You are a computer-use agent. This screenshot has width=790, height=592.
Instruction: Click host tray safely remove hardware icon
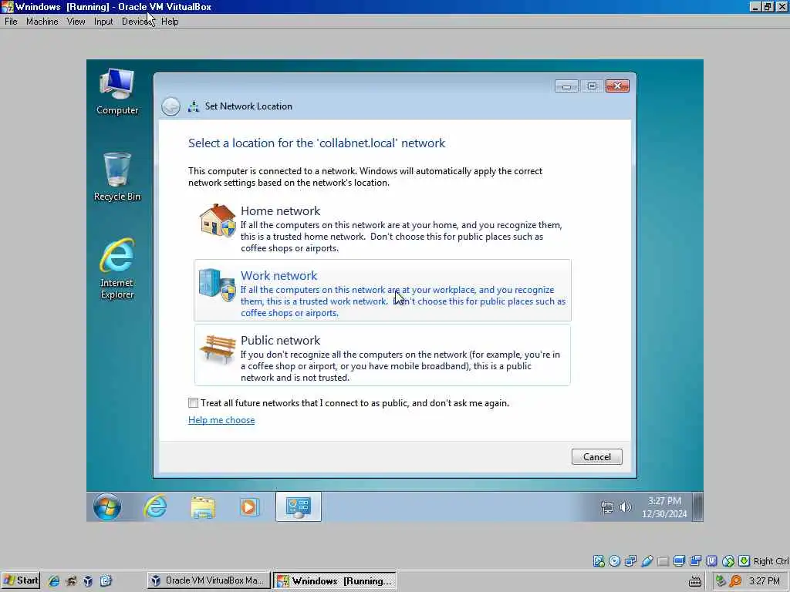[x=721, y=581]
